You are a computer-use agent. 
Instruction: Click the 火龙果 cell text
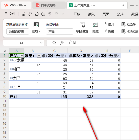(x=19, y=60)
